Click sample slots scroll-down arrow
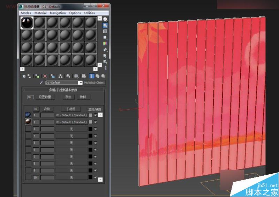This screenshot has height=197, width=279. pyautogui.click(x=100, y=65)
